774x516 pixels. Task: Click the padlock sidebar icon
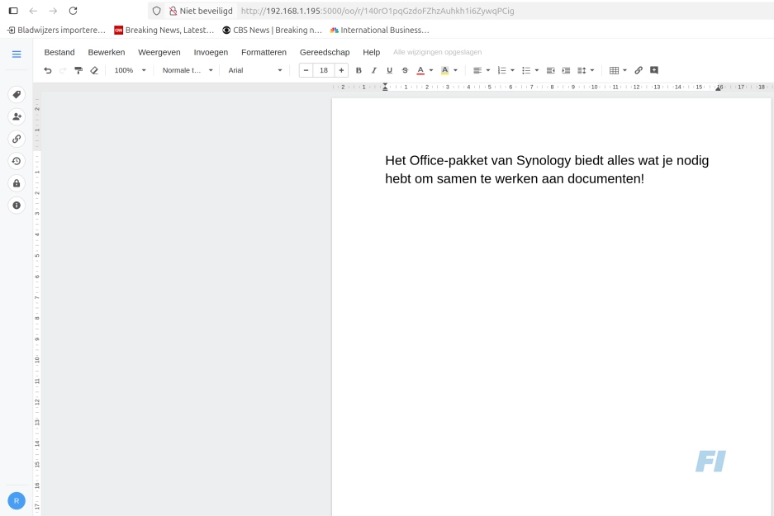click(17, 183)
